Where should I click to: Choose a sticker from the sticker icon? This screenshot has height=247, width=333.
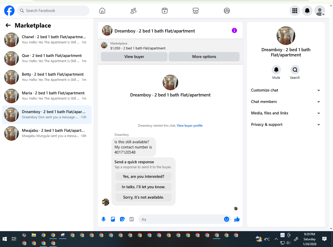[x=122, y=219]
